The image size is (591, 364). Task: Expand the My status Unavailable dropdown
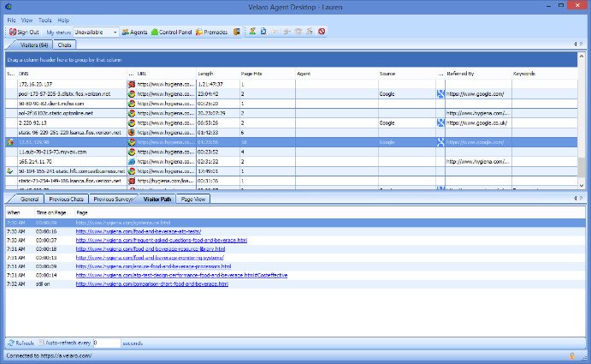[x=115, y=33]
